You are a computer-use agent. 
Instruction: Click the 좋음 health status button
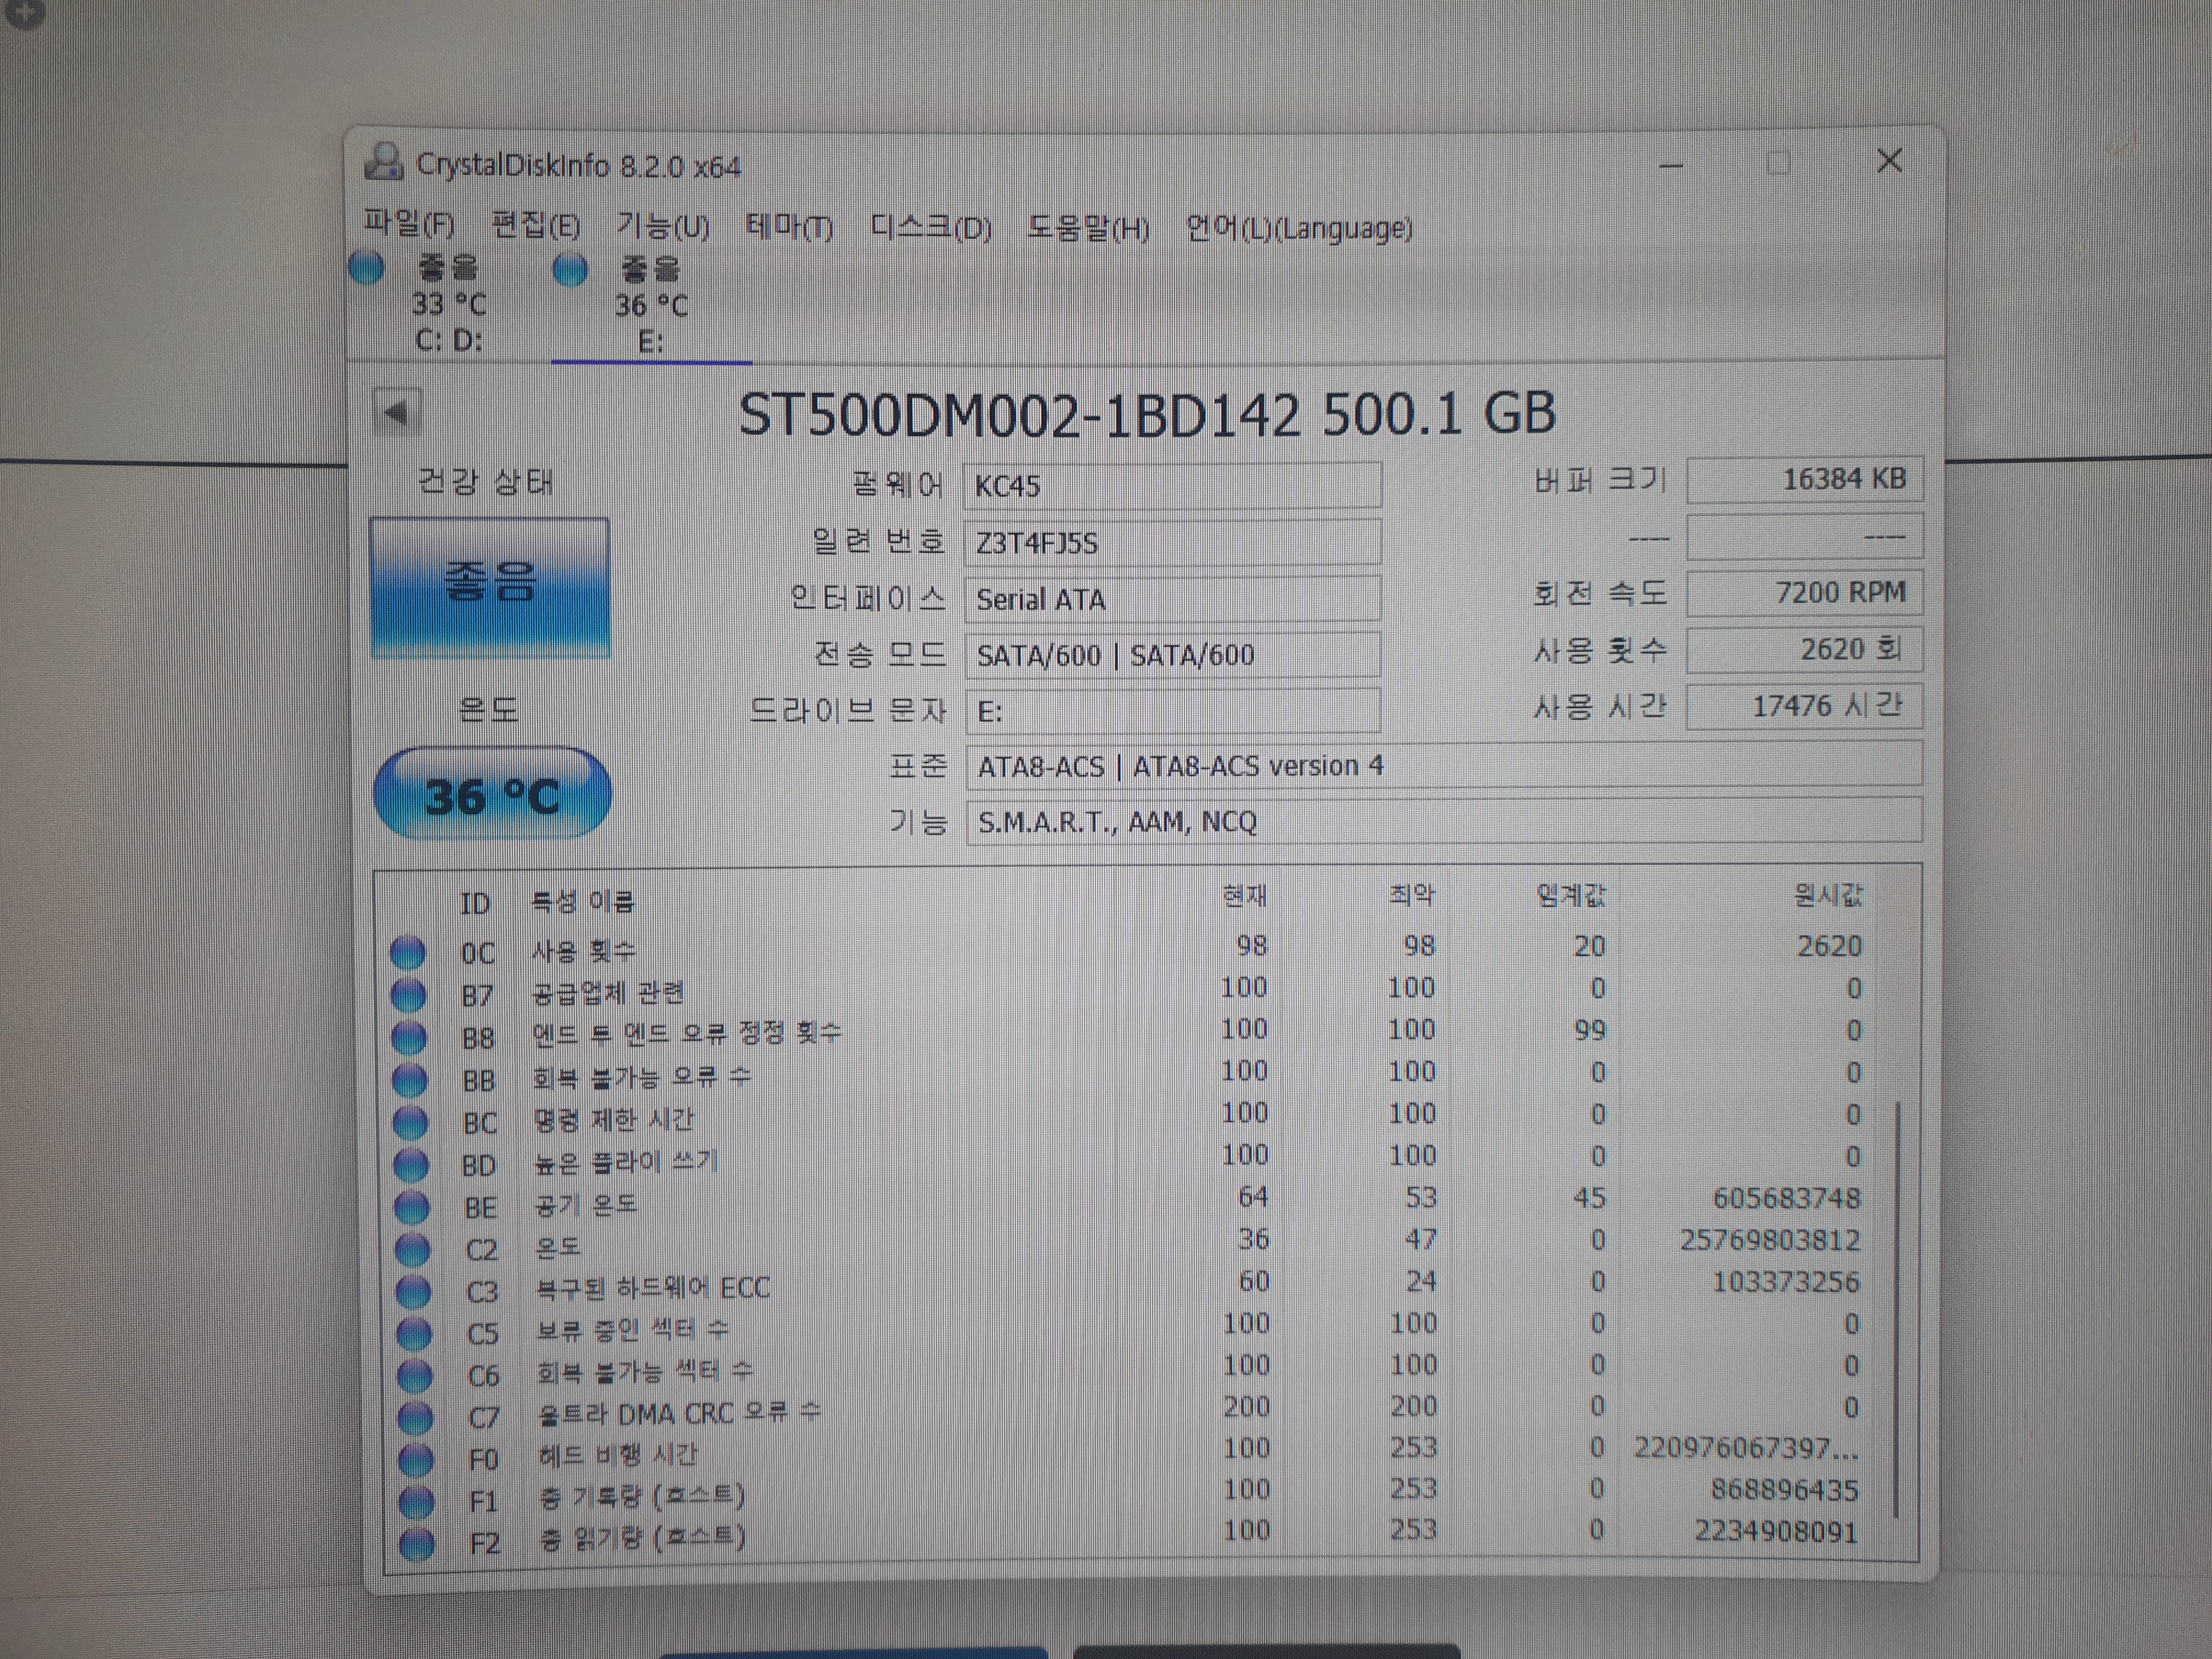pos(489,587)
